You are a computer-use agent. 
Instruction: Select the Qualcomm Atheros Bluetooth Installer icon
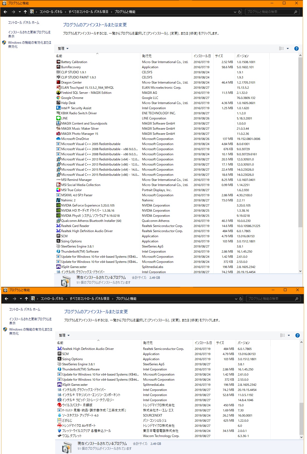pos(58,221)
